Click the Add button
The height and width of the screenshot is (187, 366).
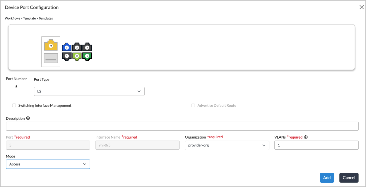click(327, 177)
